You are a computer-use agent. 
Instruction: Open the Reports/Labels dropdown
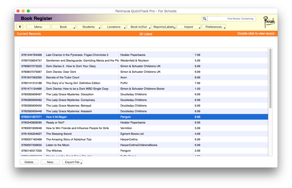coord(164,27)
